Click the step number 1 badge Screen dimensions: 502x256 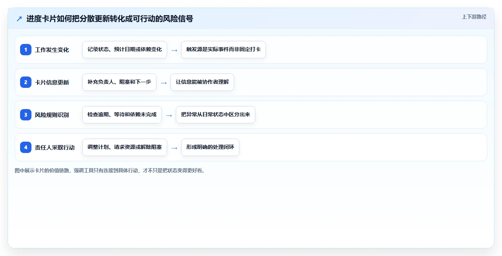[x=26, y=50]
